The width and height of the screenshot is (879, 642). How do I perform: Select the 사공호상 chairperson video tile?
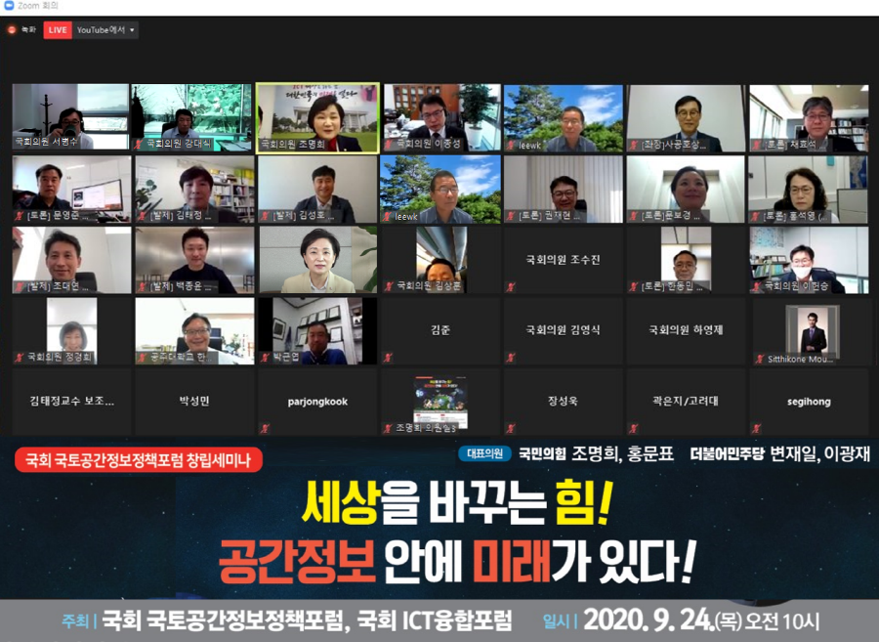(686, 117)
